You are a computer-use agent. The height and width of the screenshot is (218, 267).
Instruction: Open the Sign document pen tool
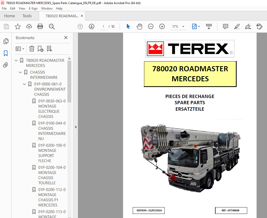[x=248, y=27]
